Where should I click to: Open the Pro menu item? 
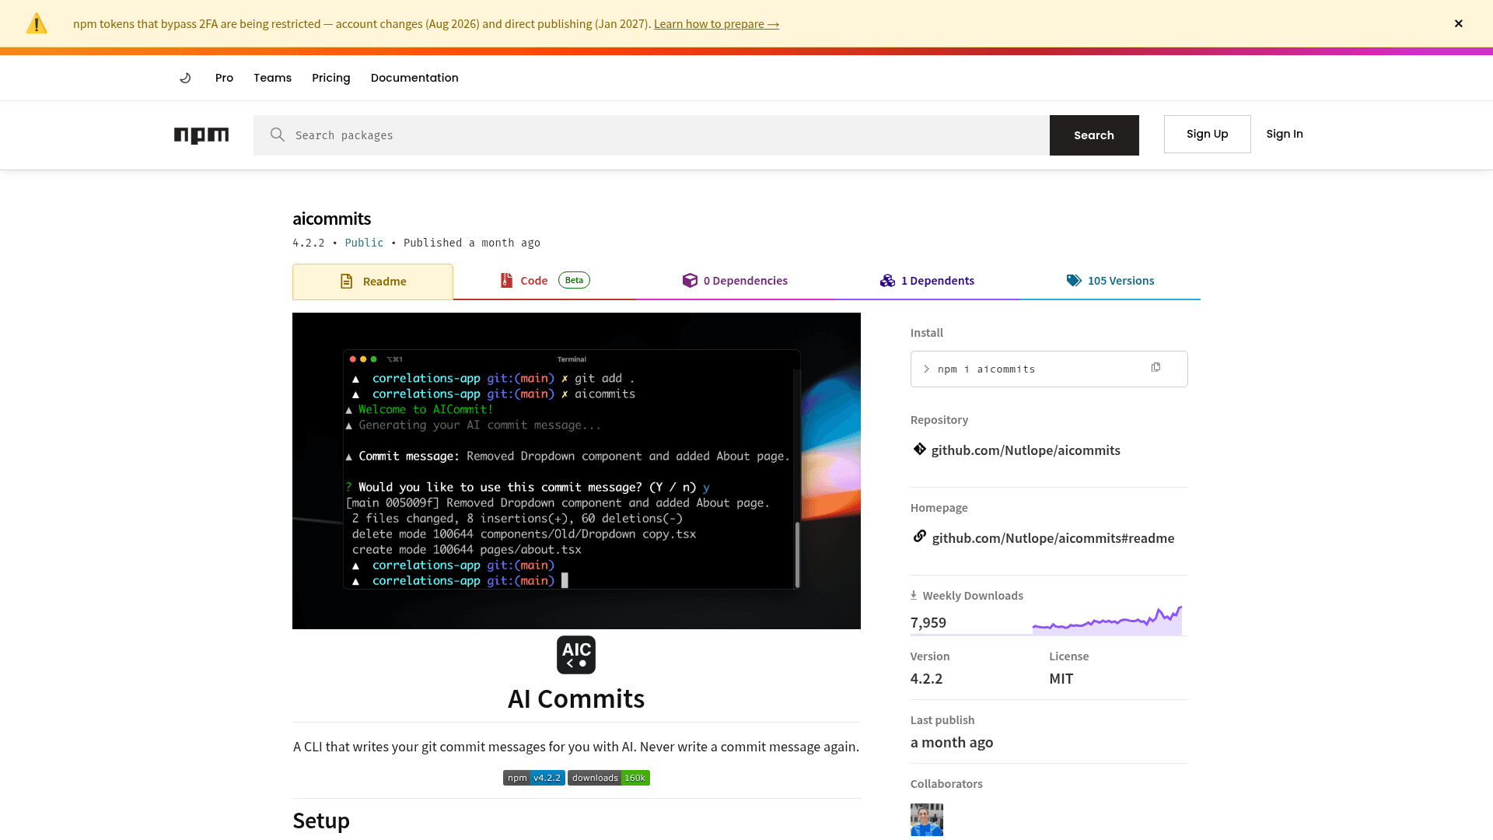[x=224, y=78]
